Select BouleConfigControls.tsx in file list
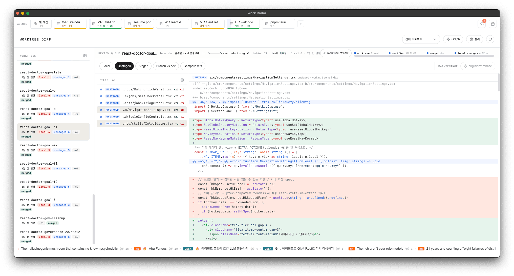Image resolution: width=514 pixels, height=276 pixels. (142, 117)
